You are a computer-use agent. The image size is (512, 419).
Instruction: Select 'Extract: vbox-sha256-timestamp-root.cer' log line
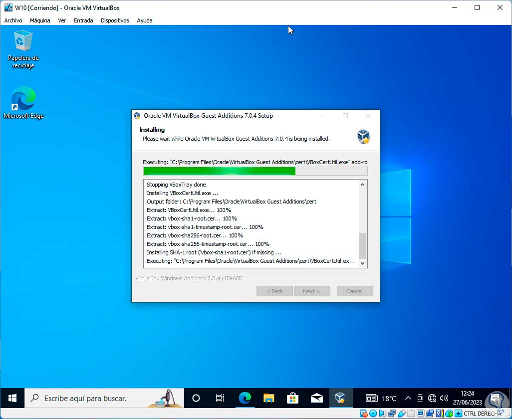pos(208,244)
